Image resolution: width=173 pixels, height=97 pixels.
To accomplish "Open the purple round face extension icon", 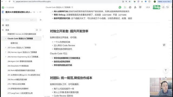I will tap(138, 2).
